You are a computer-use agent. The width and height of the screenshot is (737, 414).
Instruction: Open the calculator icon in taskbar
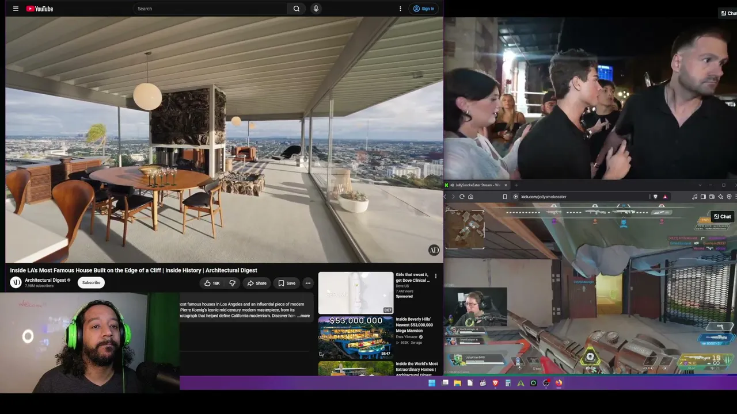(x=508, y=383)
